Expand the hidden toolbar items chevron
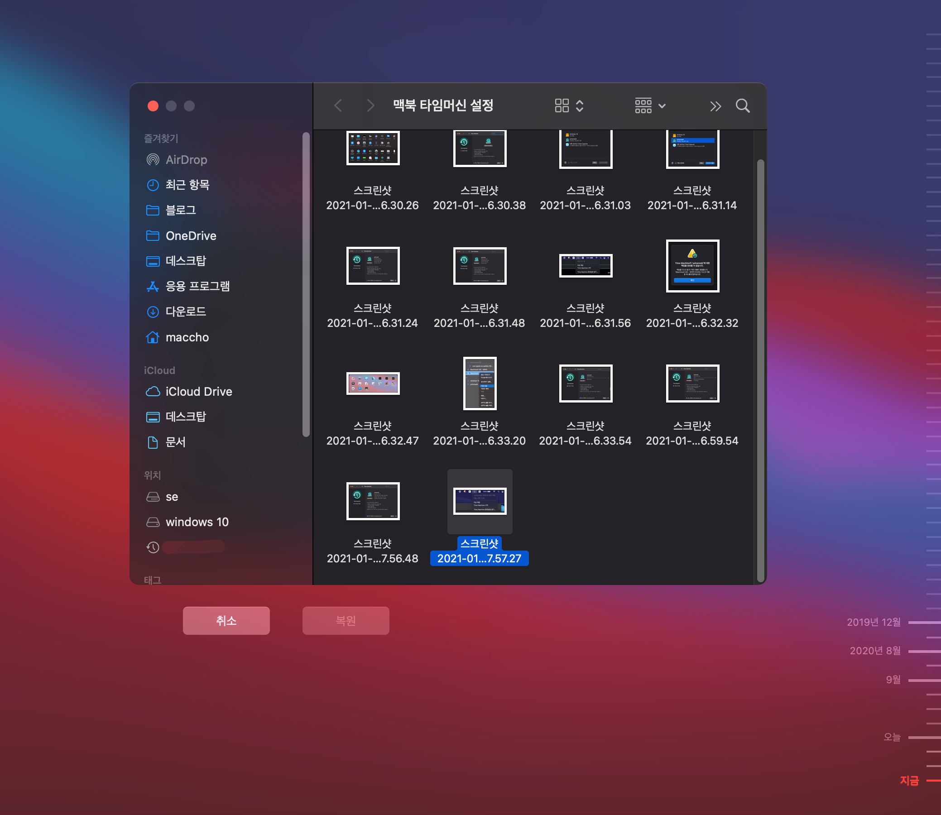This screenshot has width=941, height=815. pyautogui.click(x=715, y=106)
